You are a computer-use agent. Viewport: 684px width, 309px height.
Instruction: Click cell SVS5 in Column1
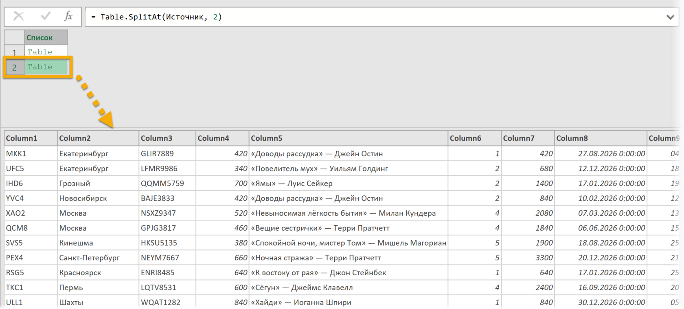(31, 243)
